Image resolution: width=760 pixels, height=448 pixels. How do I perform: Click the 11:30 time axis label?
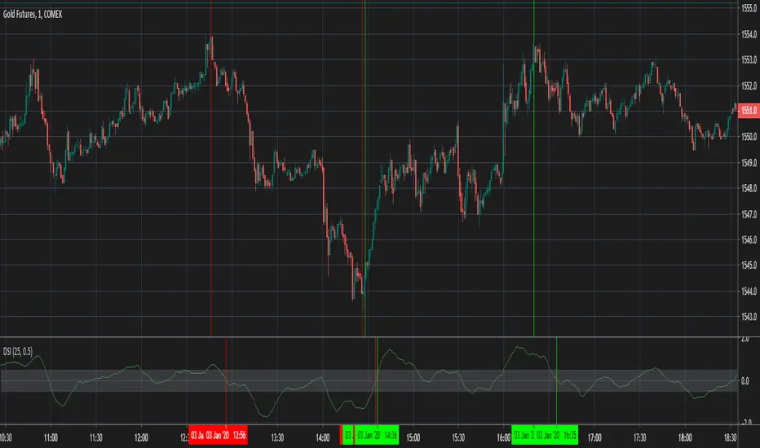pyautogui.click(x=96, y=438)
